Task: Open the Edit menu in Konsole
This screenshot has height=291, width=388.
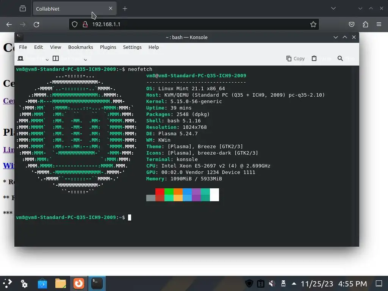Action: [38, 47]
